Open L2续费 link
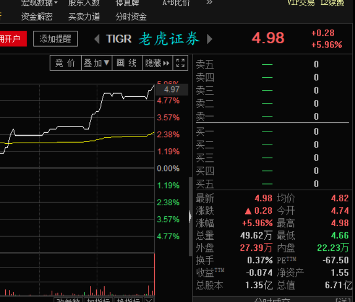The image size is (355, 302). [x=333, y=3]
